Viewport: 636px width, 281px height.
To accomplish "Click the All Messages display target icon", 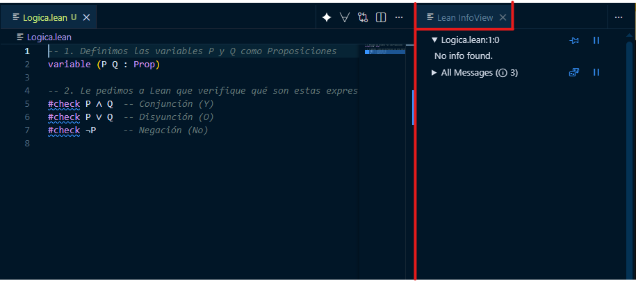I will click(x=574, y=72).
